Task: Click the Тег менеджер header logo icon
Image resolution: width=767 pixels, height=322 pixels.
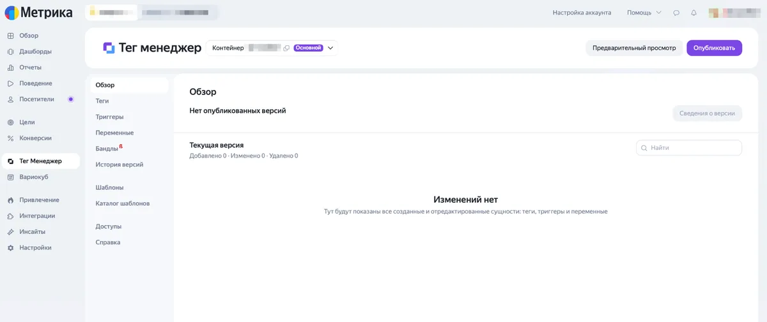Action: click(x=109, y=48)
